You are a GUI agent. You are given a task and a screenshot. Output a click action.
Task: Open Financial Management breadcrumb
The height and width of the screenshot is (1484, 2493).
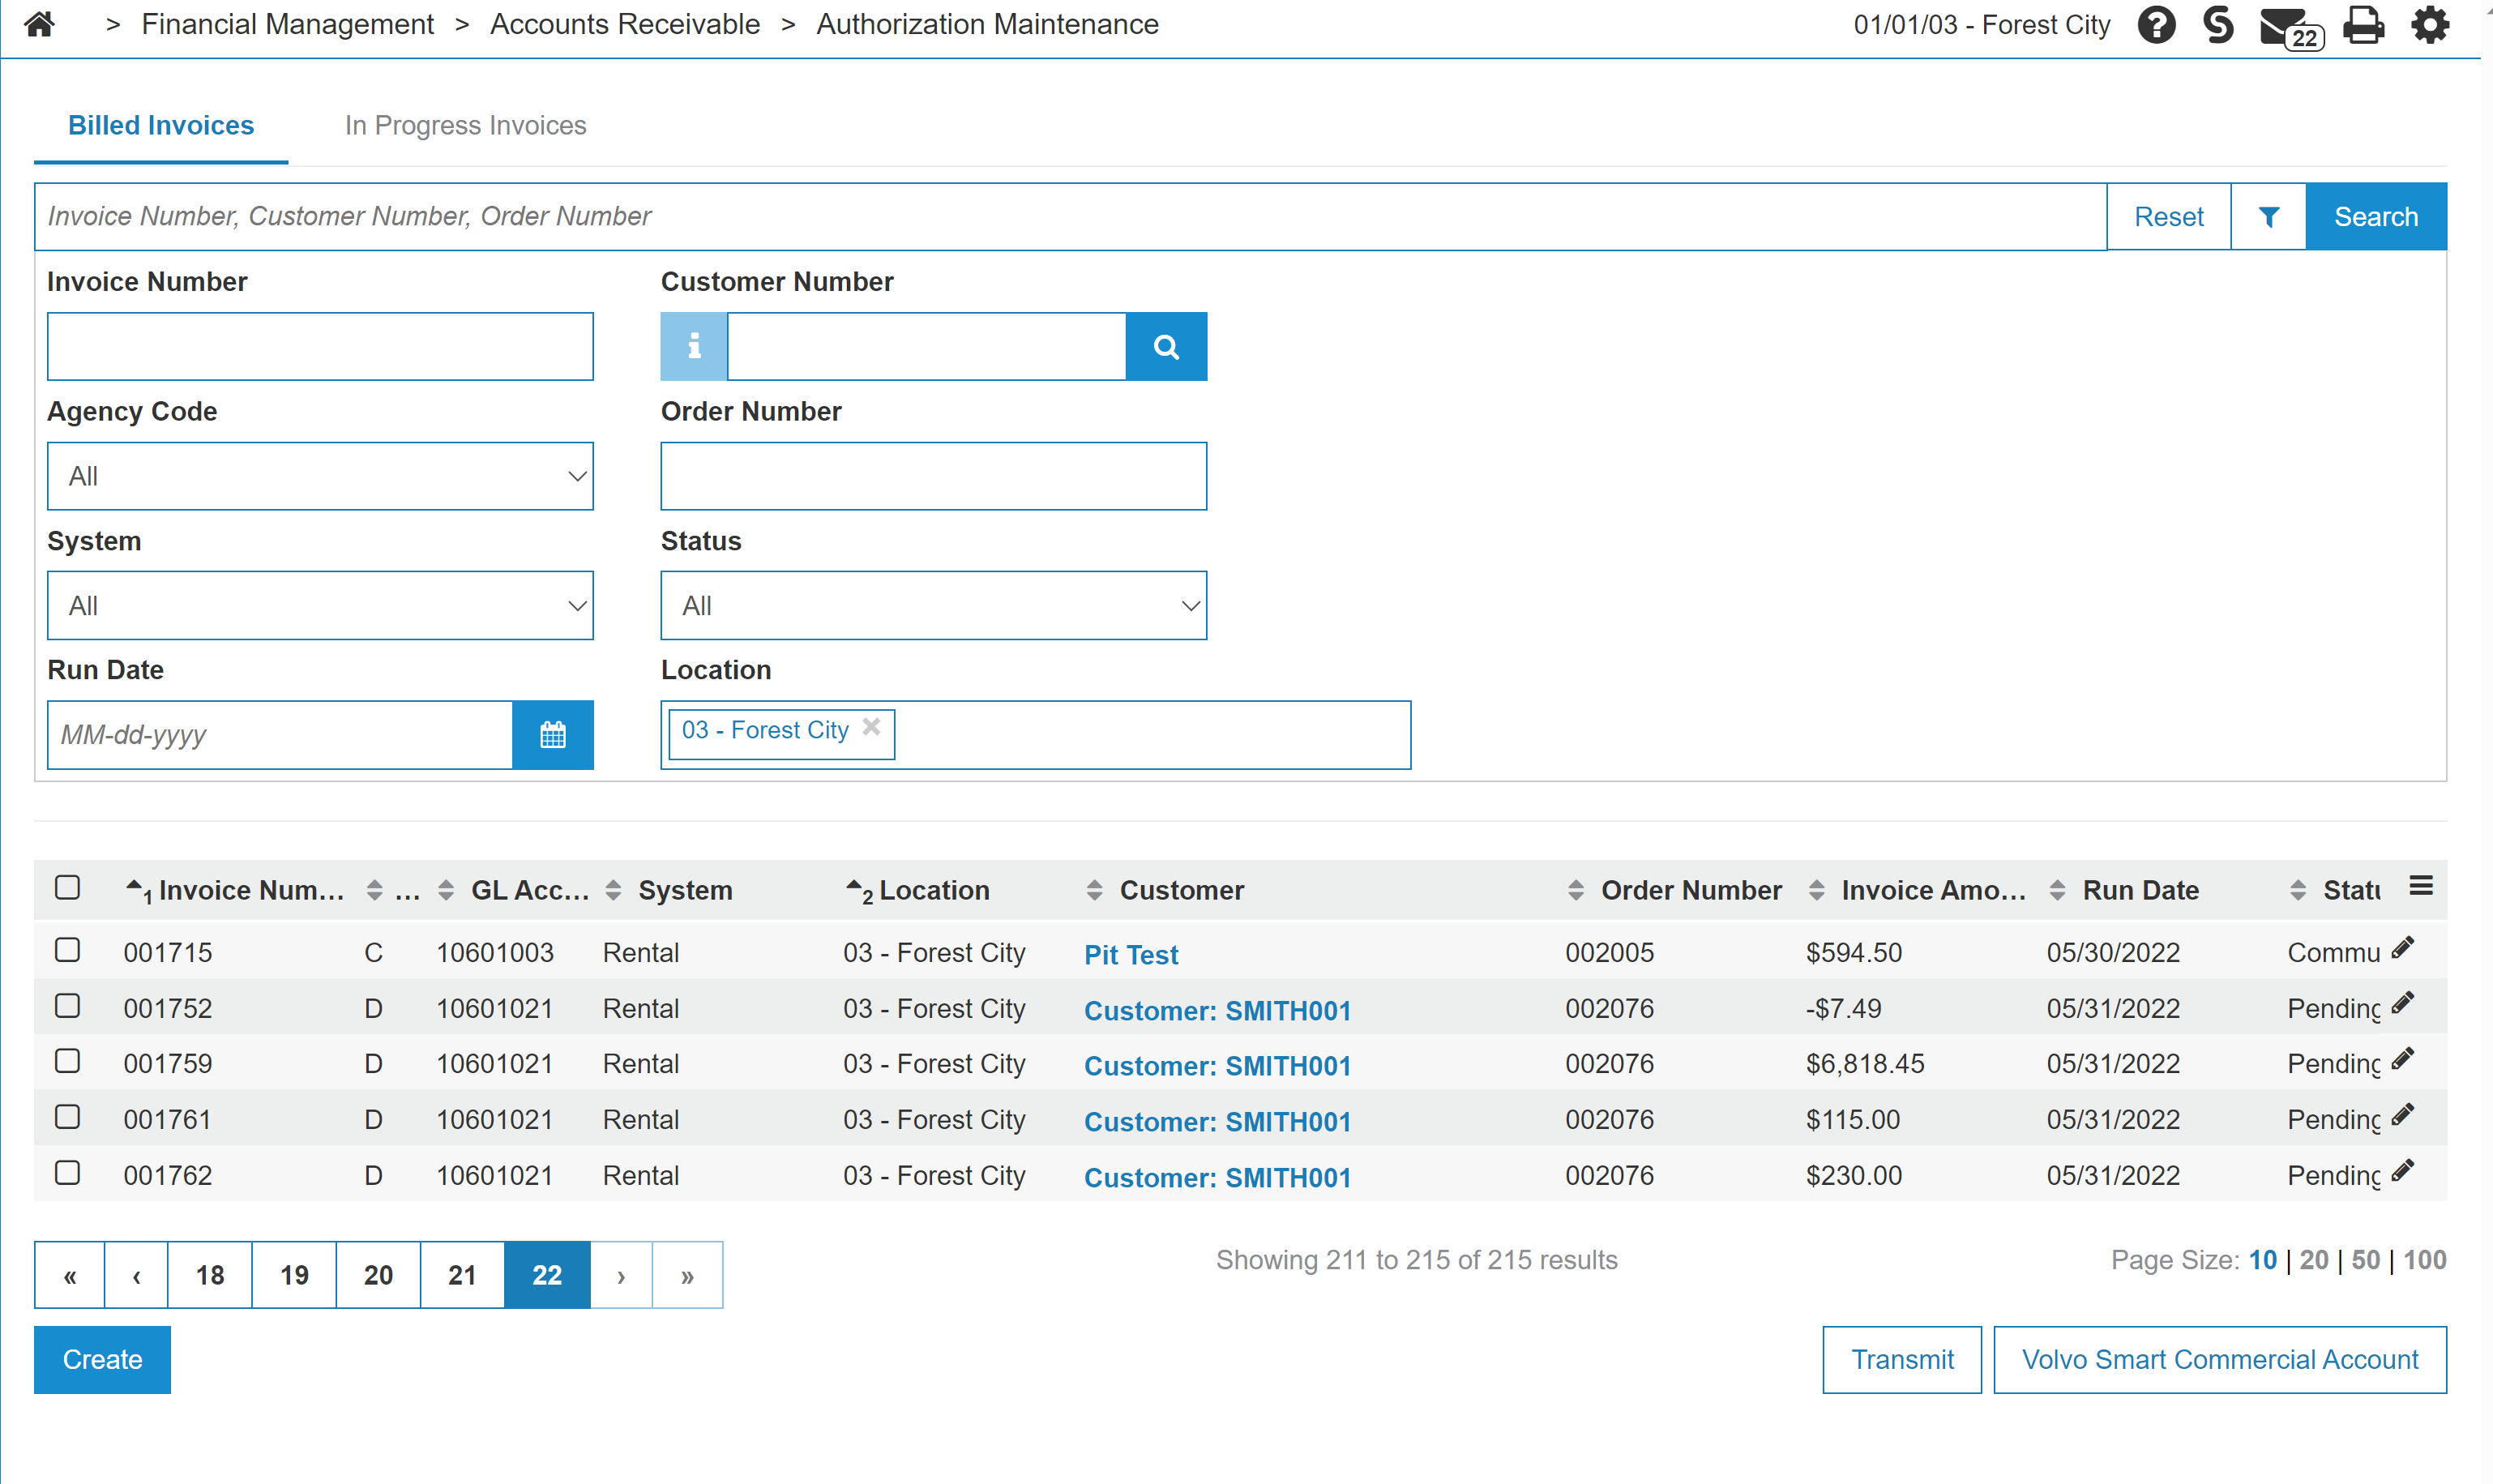click(x=287, y=24)
